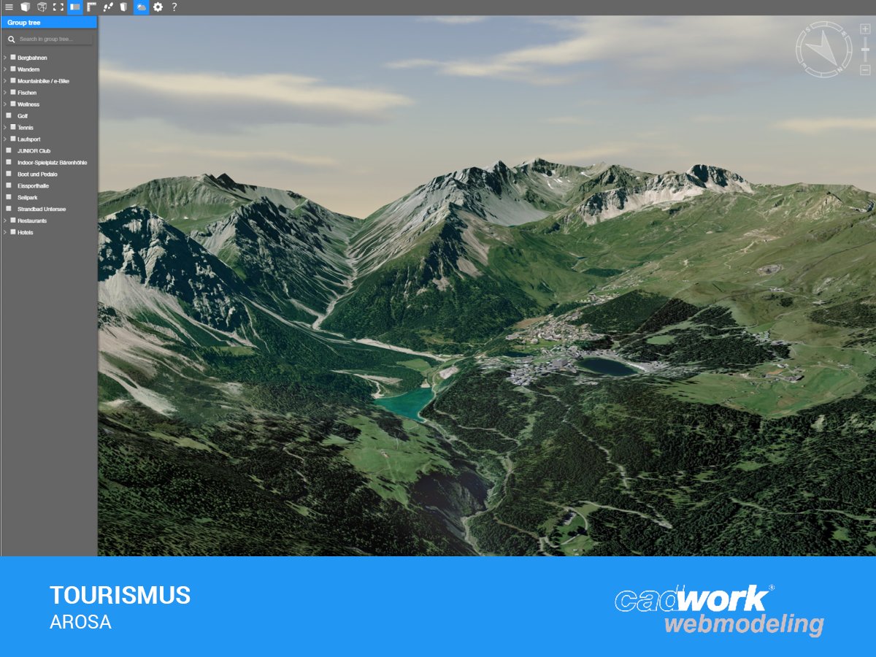Click the group tree search field
Image resolution: width=876 pixels, height=657 pixels.
coord(50,37)
